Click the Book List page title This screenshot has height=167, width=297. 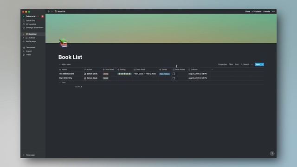coord(70,57)
